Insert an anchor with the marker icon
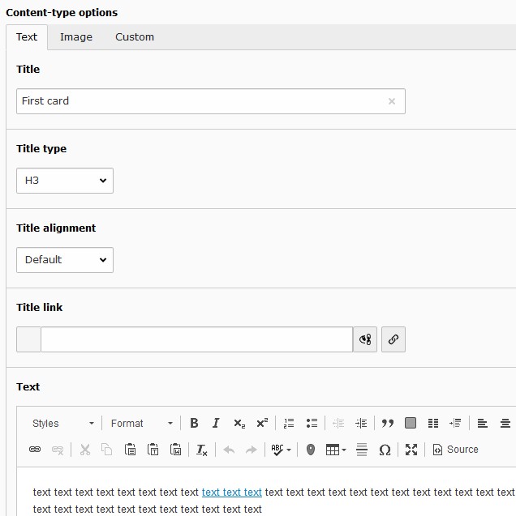 [311, 450]
